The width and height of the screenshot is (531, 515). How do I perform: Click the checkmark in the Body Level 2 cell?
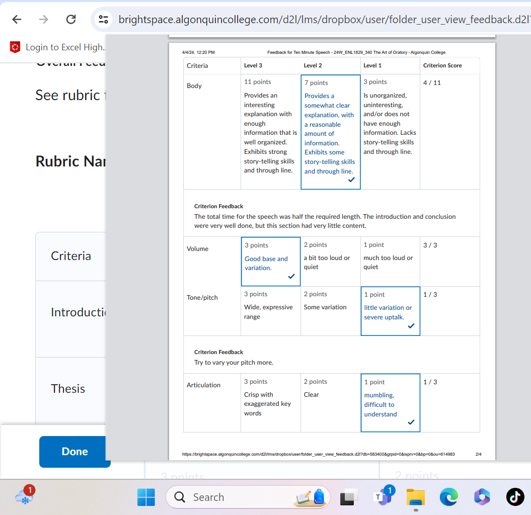click(x=351, y=180)
